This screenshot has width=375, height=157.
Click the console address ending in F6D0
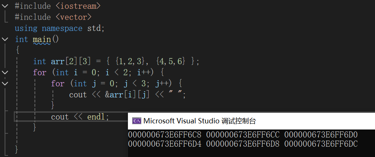tap(321, 134)
